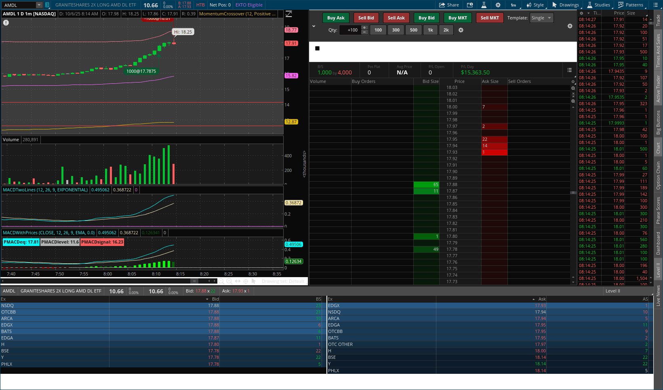Expand the AMDL symbol dropdown
This screenshot has height=390, width=663.
pos(39,5)
